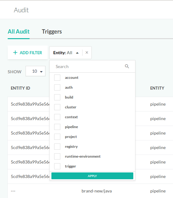The height and width of the screenshot is (198, 173).
Task: Click the search magnifier icon
Action: click(127, 66)
